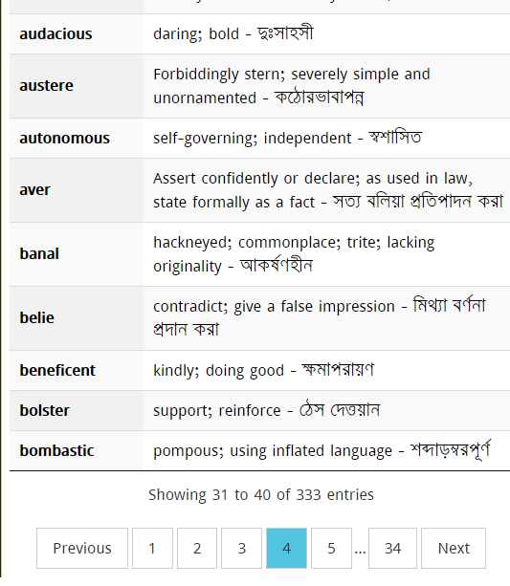Screen dimensions: 510x586
Task: Click the word 'aver'
Action: click(34, 190)
